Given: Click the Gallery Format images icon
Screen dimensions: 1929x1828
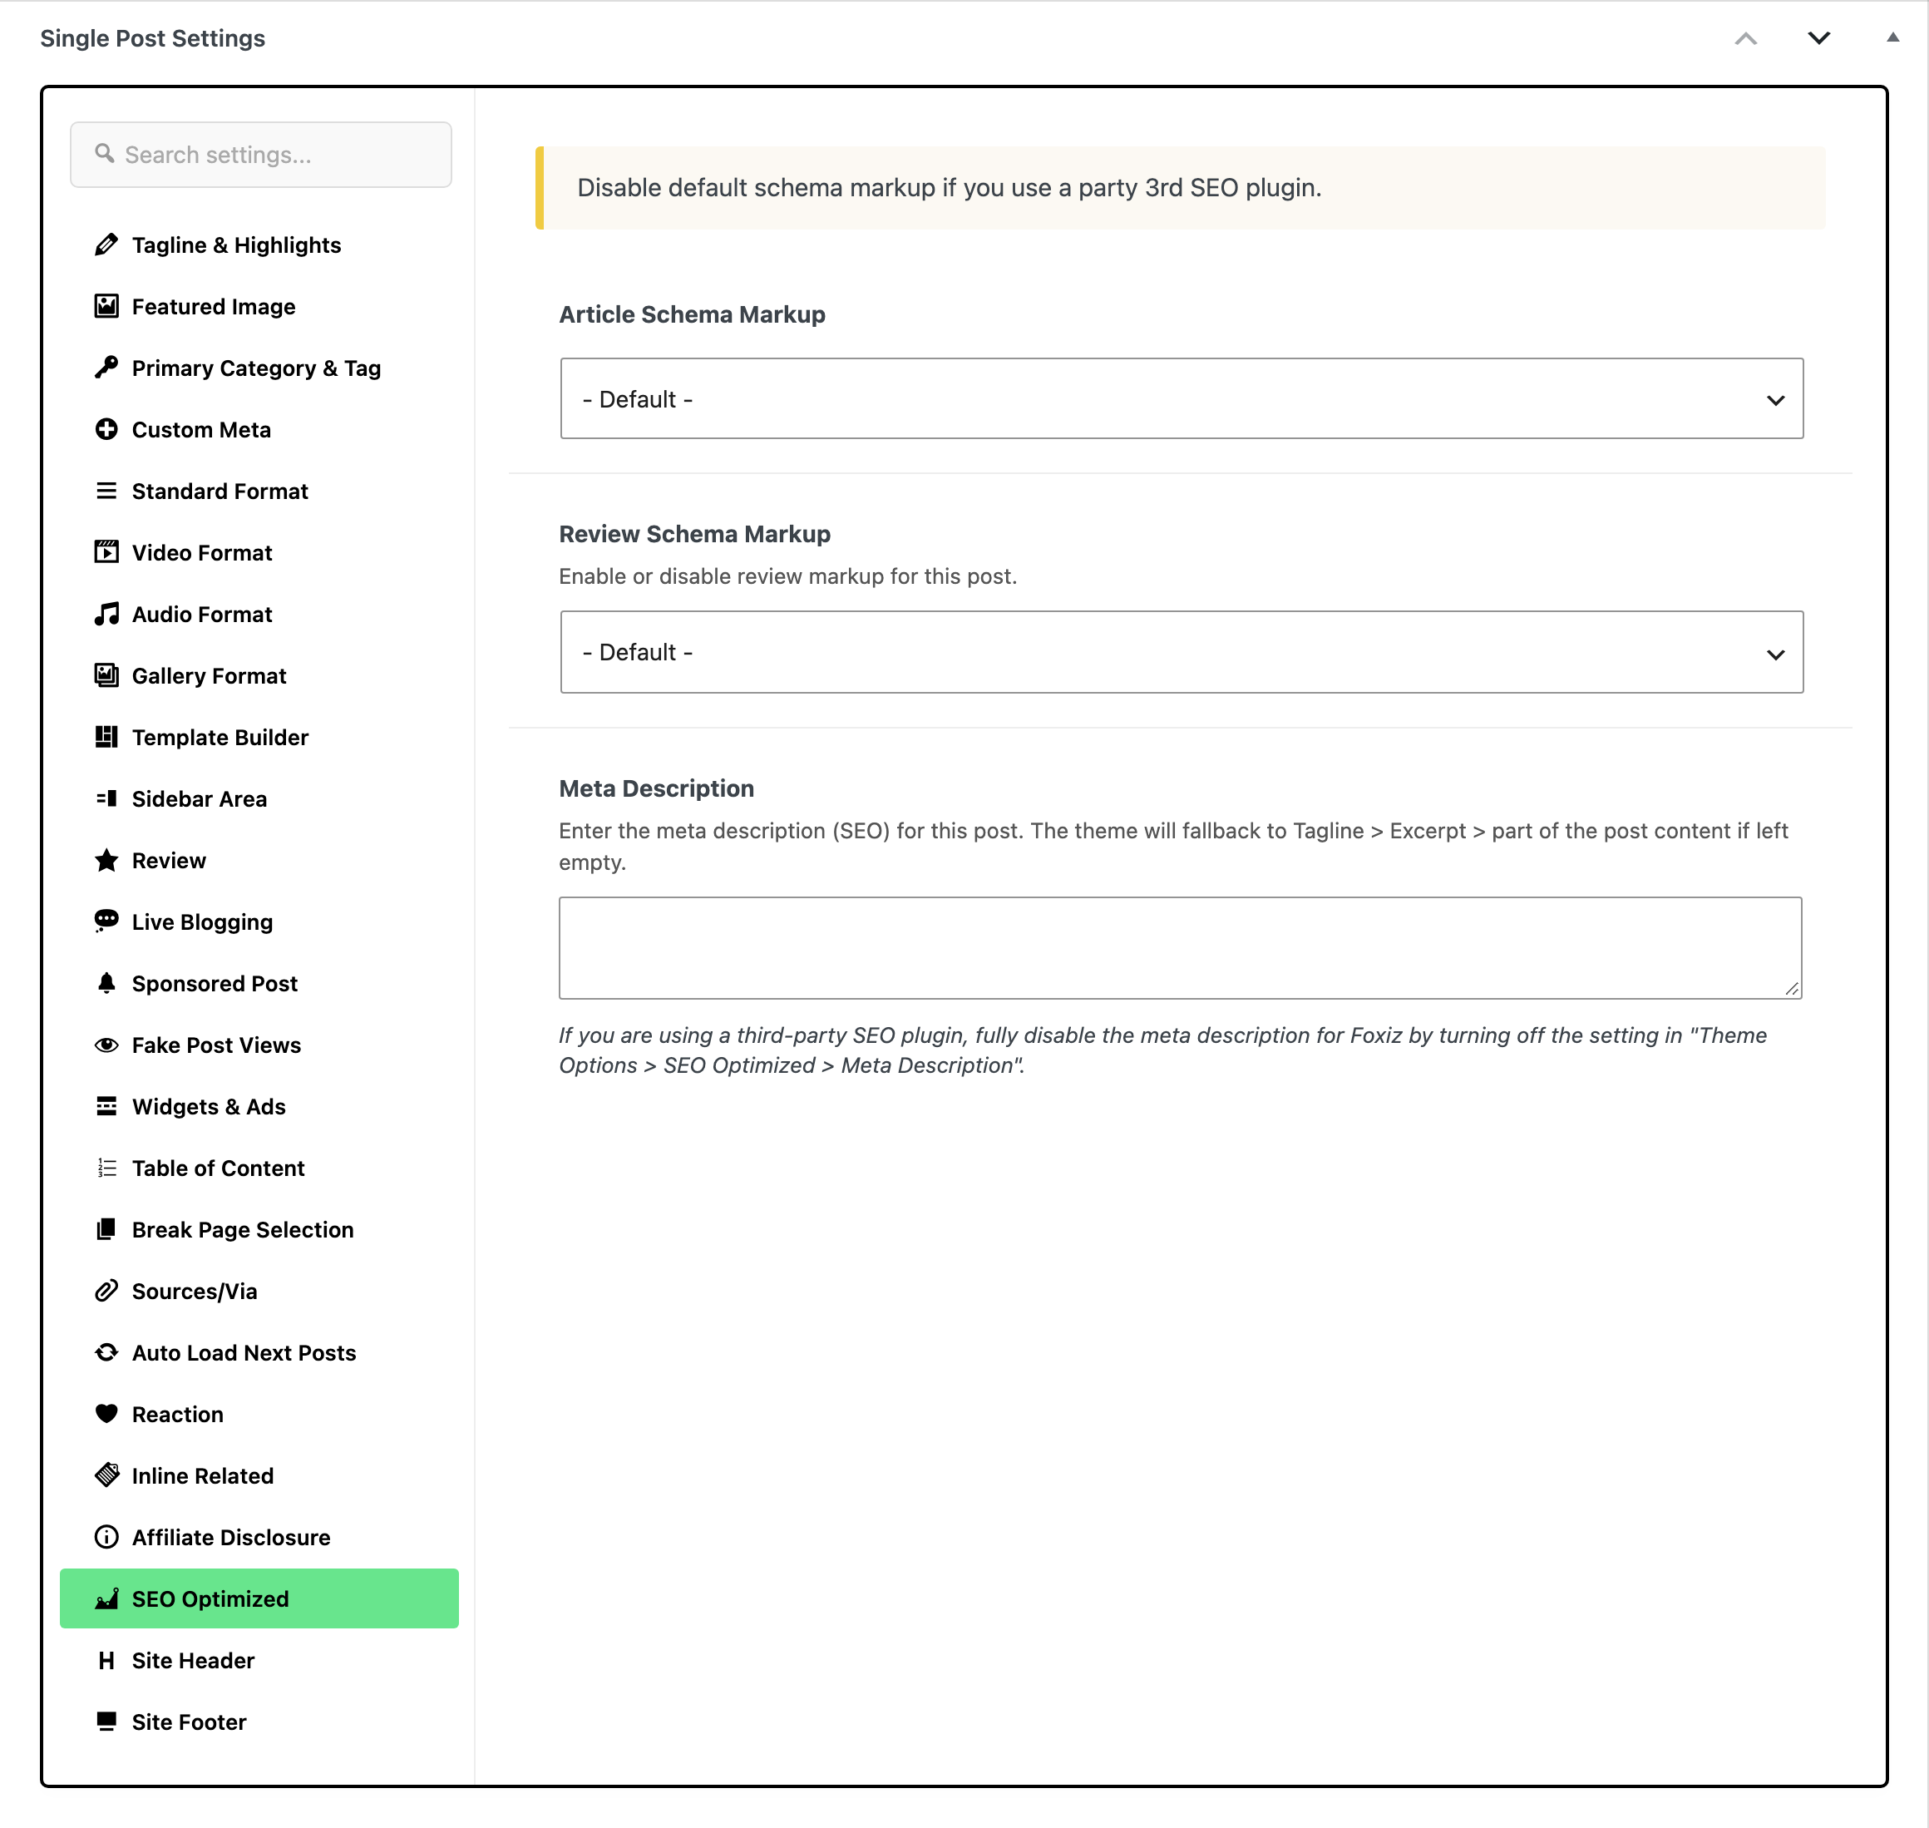Looking at the screenshot, I should coord(106,675).
